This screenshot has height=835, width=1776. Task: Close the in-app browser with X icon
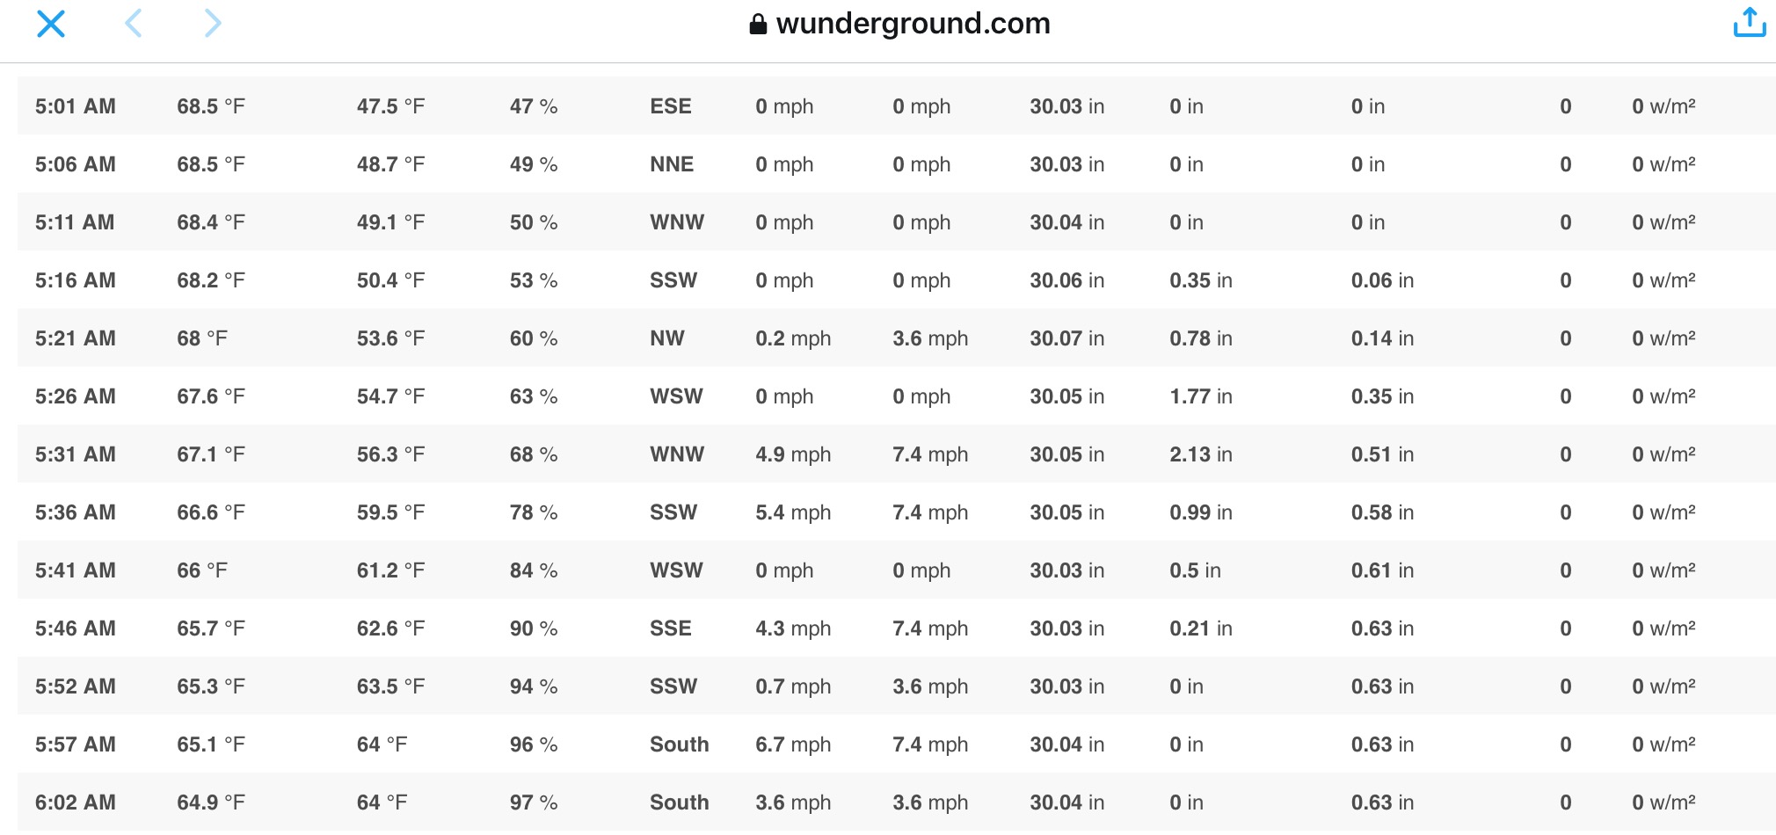[x=51, y=24]
